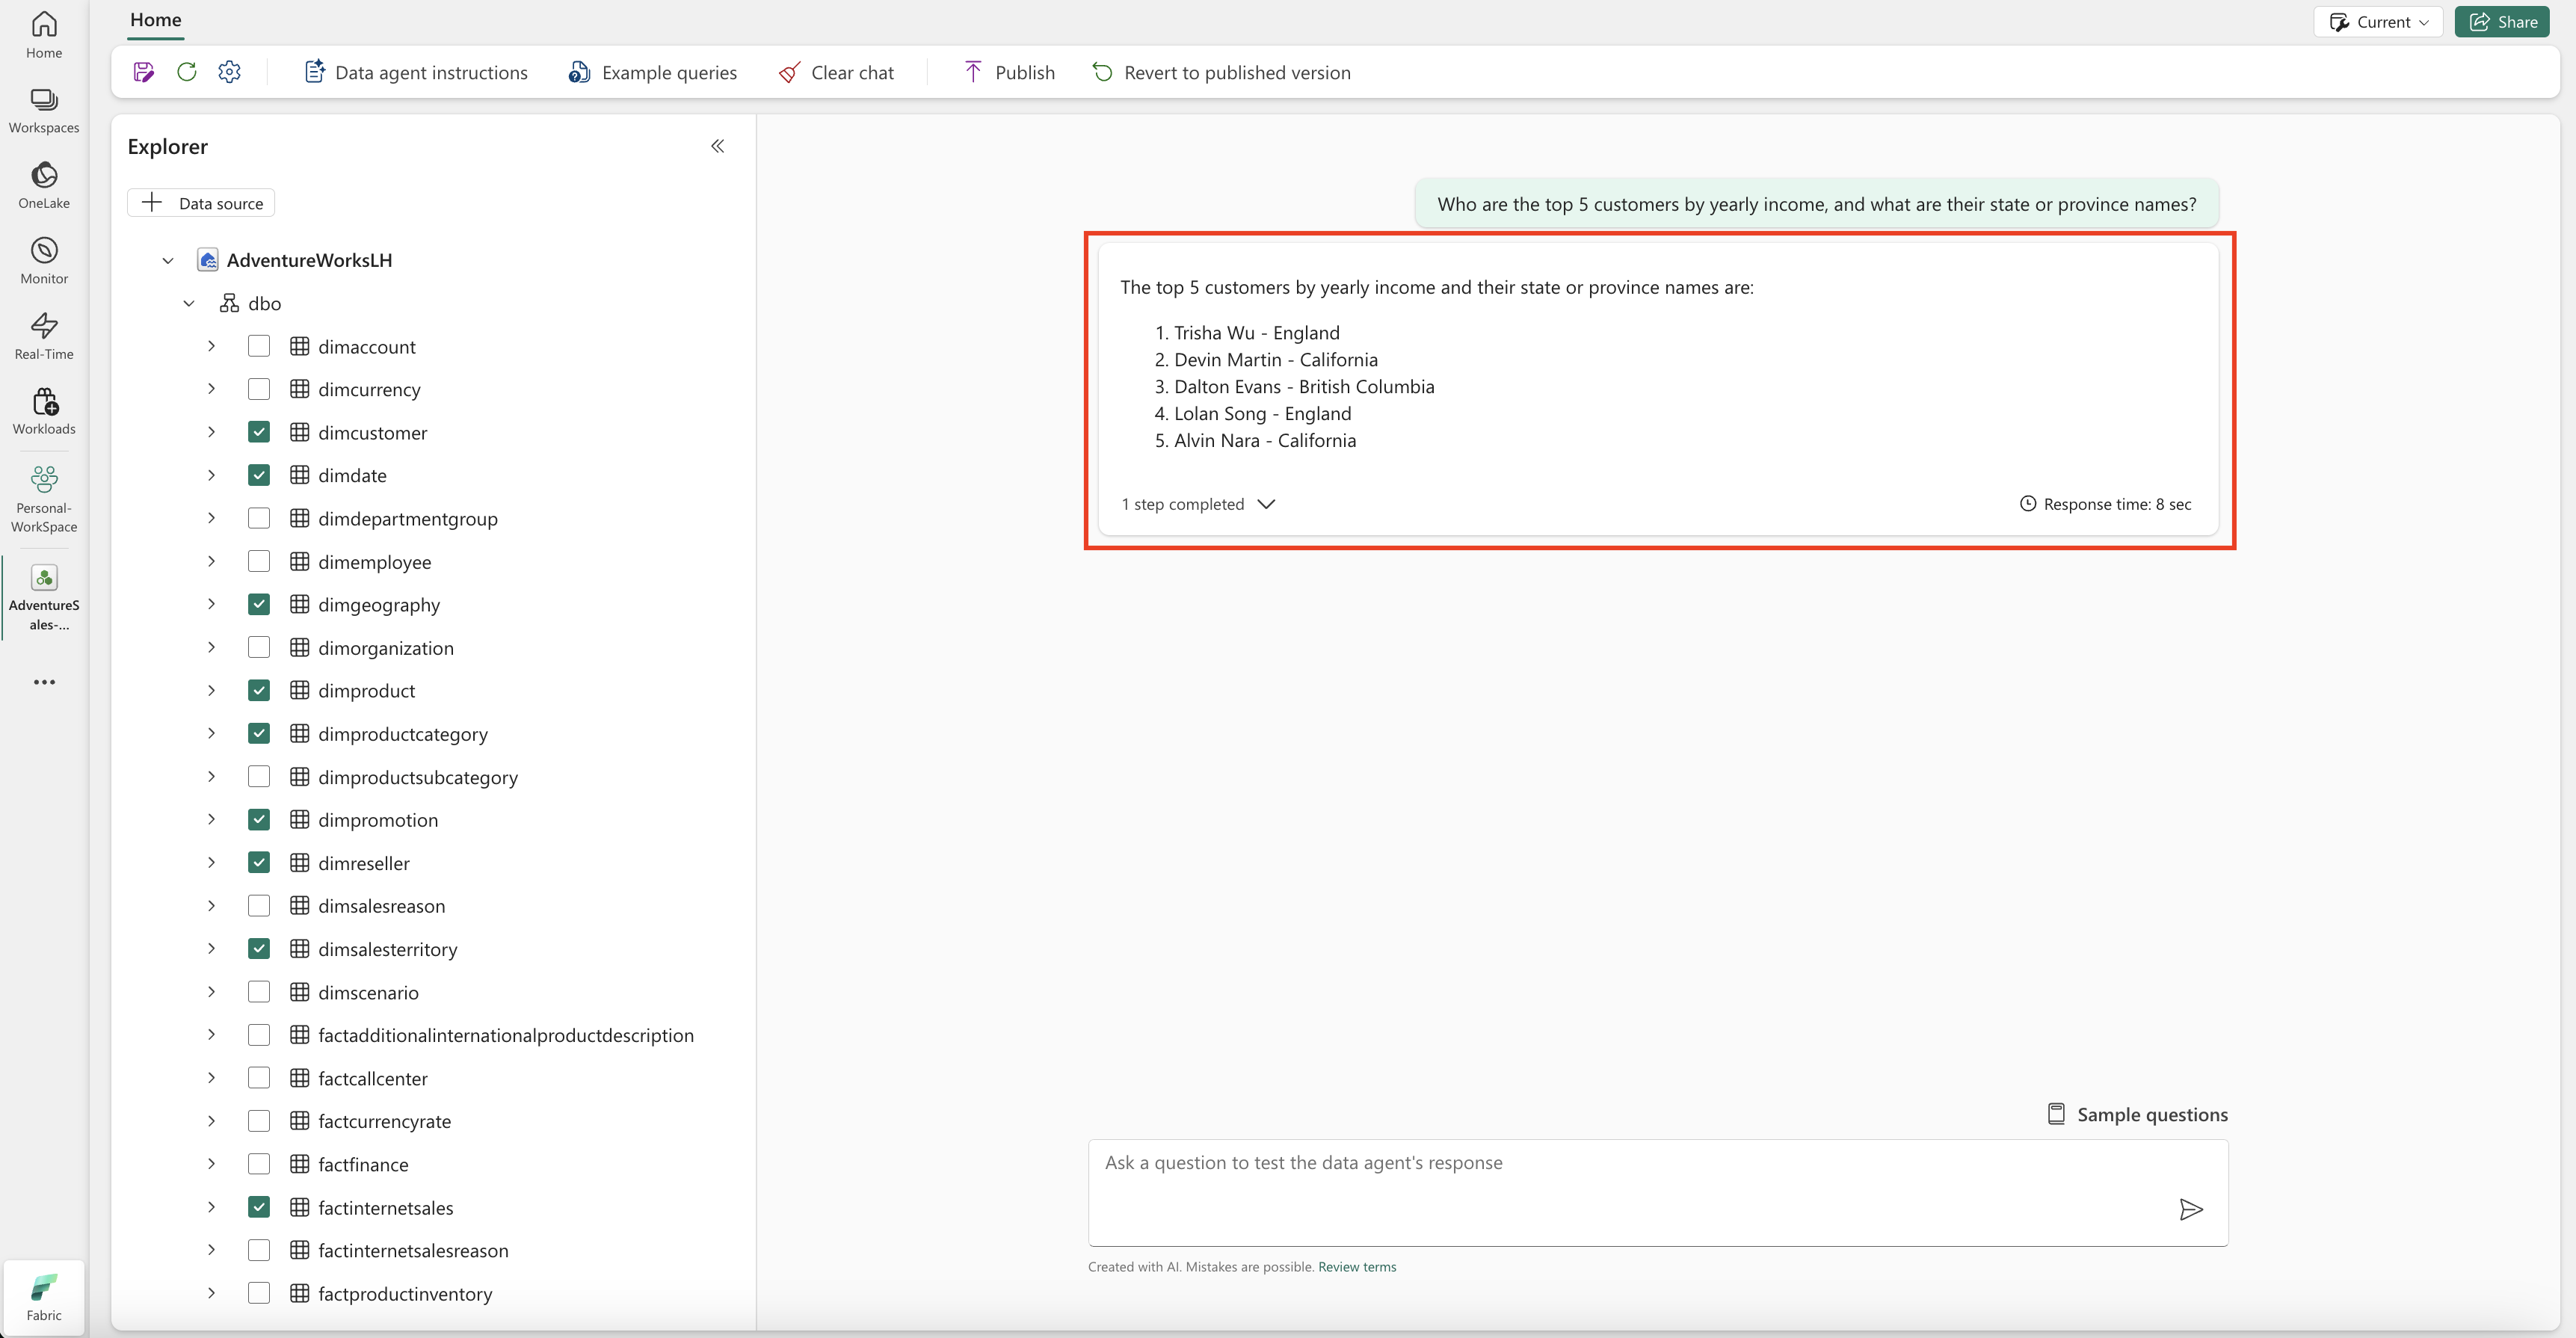2576x1338 pixels.
Task: Expand the 1 step completed details
Action: coord(1198,504)
